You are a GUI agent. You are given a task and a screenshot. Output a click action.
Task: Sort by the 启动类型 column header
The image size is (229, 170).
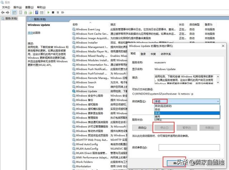194,25
